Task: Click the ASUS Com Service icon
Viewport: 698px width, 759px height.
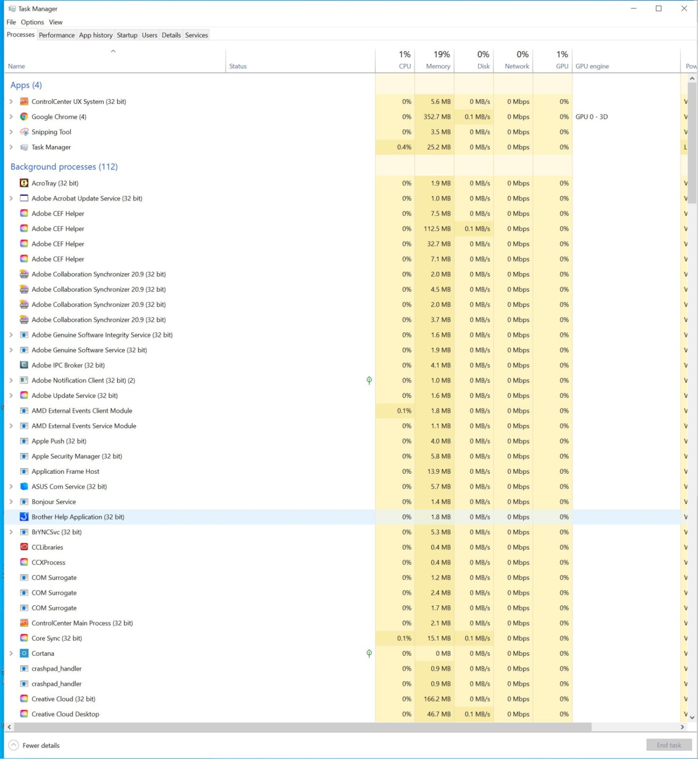Action: pos(23,486)
